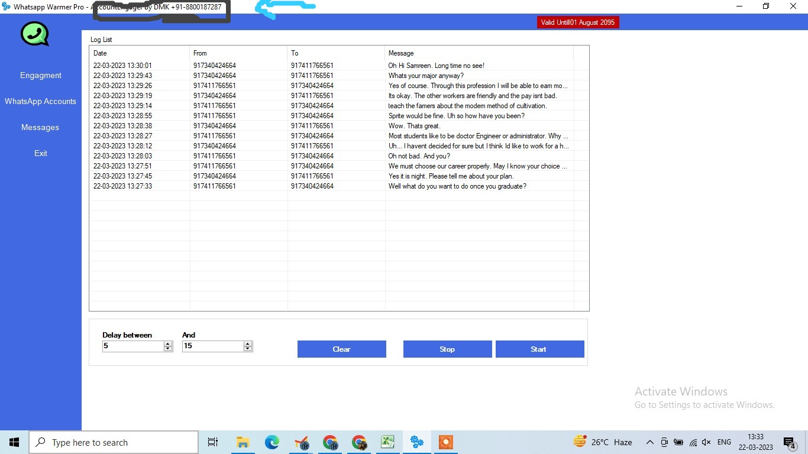Open the Engagment section

point(41,75)
